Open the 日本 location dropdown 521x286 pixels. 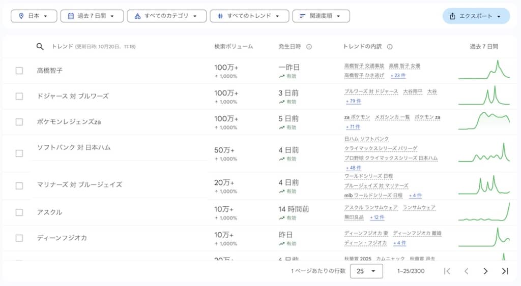click(x=34, y=16)
